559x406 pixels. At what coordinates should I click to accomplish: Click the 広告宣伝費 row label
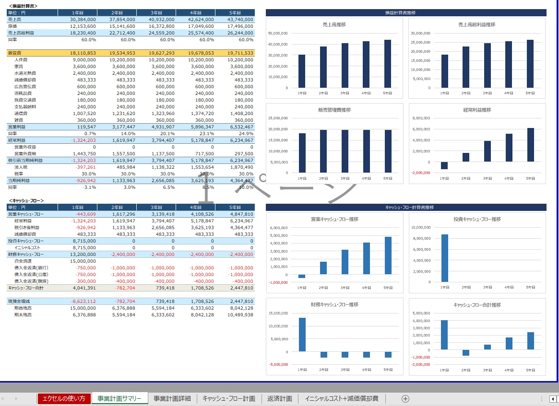(x=25, y=87)
